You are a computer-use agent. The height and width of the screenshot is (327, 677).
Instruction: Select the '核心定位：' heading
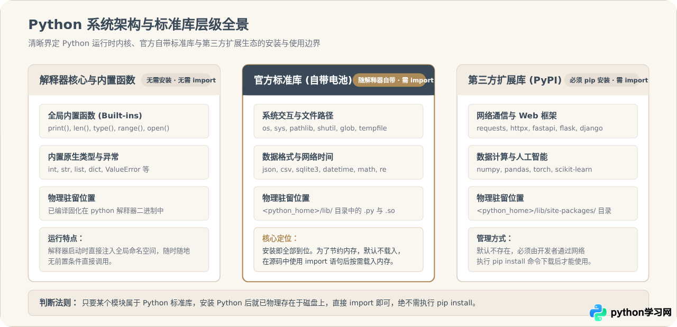tap(280, 238)
